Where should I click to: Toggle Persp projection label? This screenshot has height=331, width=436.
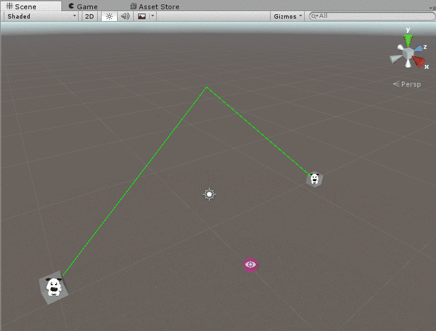[x=407, y=84]
